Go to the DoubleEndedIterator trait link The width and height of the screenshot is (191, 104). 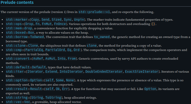[x=104, y=71]
